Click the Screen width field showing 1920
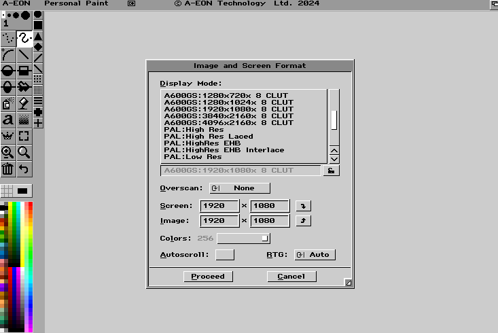This screenshot has width=498, height=333. click(x=219, y=206)
